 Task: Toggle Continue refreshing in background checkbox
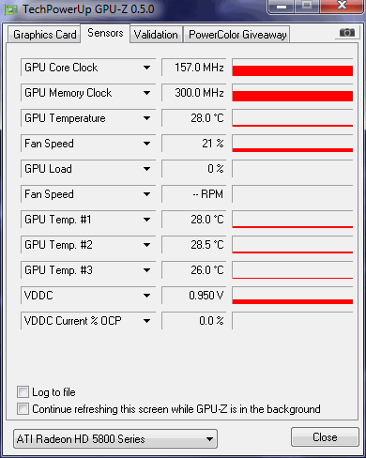tap(23, 409)
